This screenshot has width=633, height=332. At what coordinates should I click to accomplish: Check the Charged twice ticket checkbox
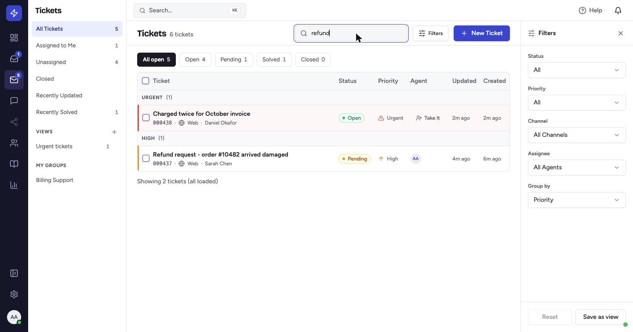pos(146,118)
